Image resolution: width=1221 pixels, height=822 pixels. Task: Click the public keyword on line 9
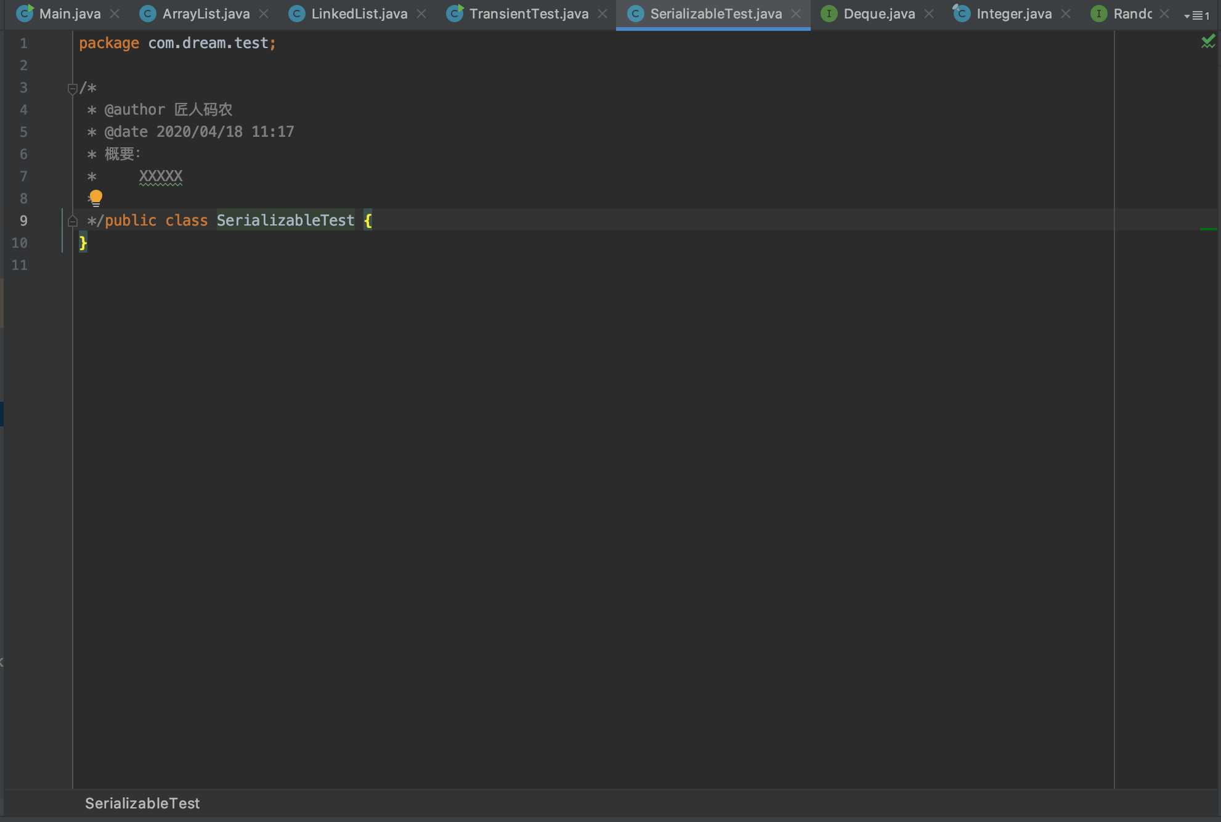(x=131, y=221)
